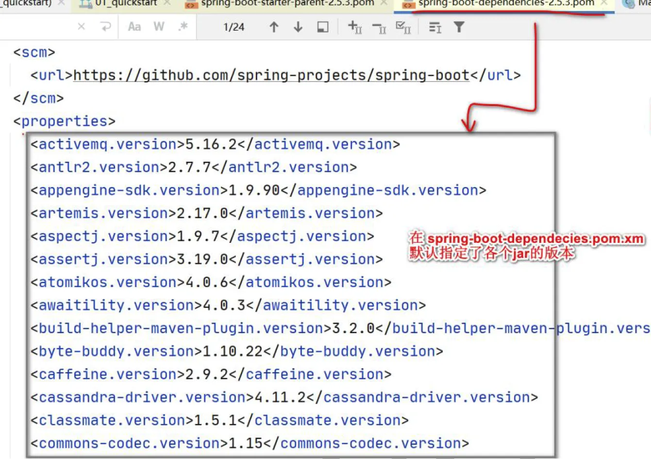
Task: Close the 01_quickstart tab
Action: coord(167,3)
